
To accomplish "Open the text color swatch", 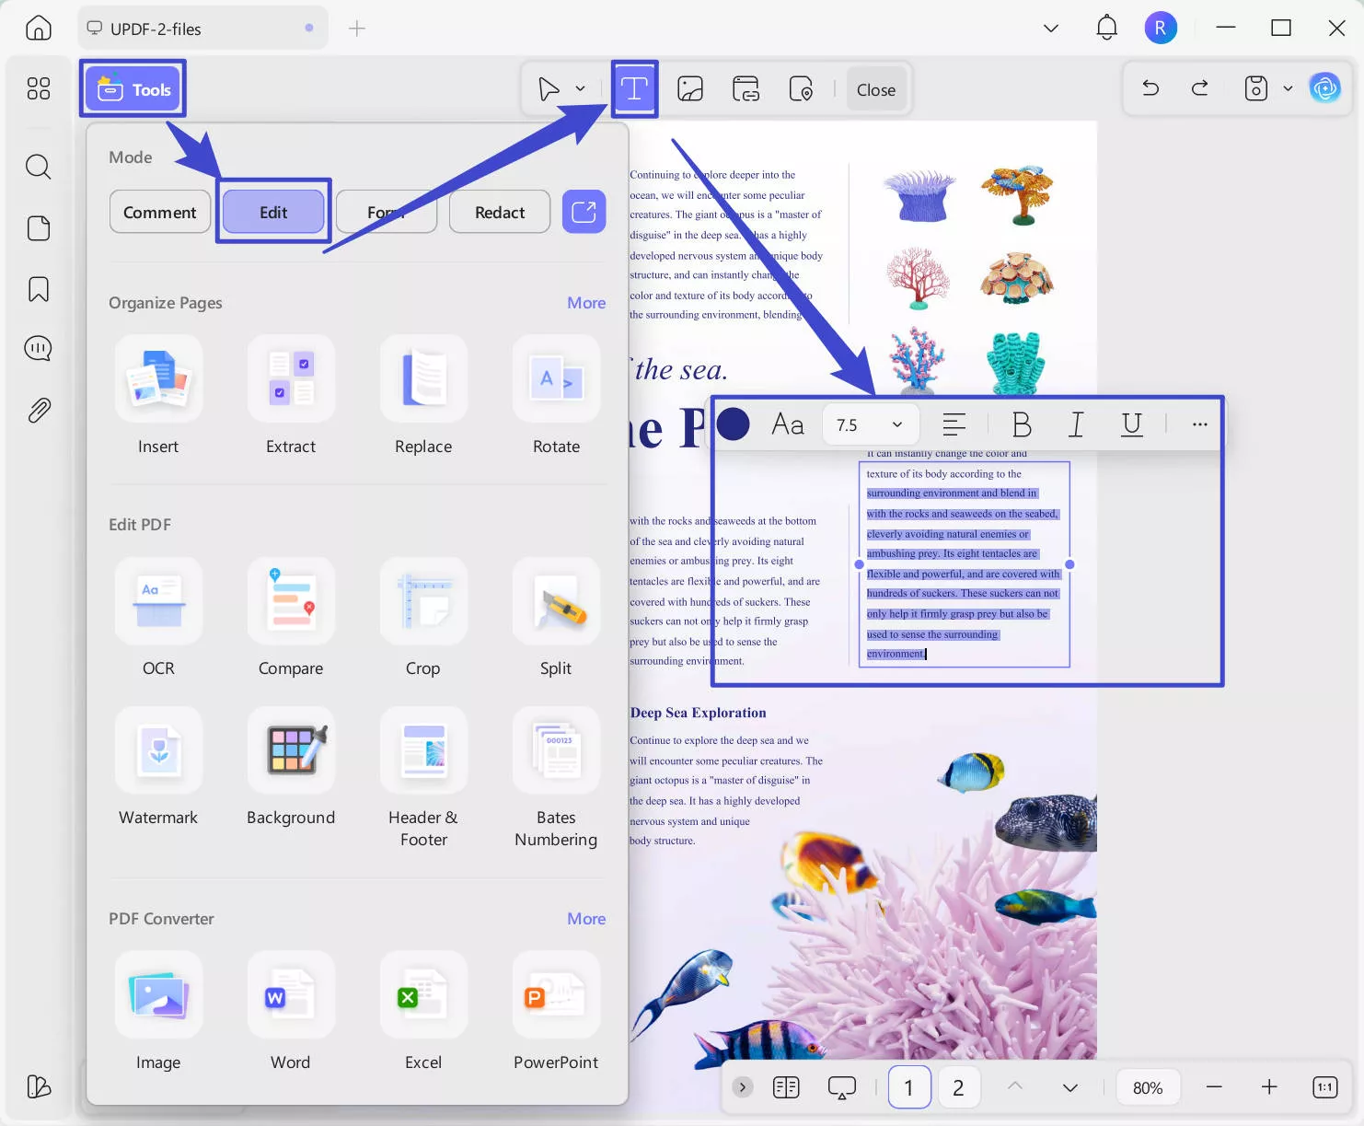I will click(x=734, y=424).
